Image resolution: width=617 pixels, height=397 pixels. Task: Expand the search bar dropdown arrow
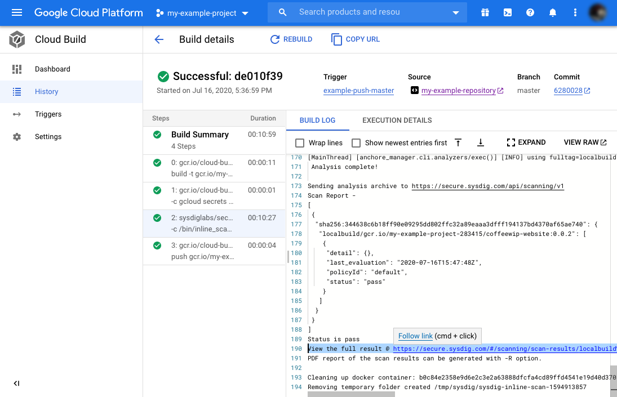(x=456, y=12)
